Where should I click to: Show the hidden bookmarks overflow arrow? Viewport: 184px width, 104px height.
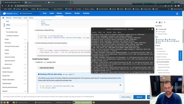(x=169, y=9)
